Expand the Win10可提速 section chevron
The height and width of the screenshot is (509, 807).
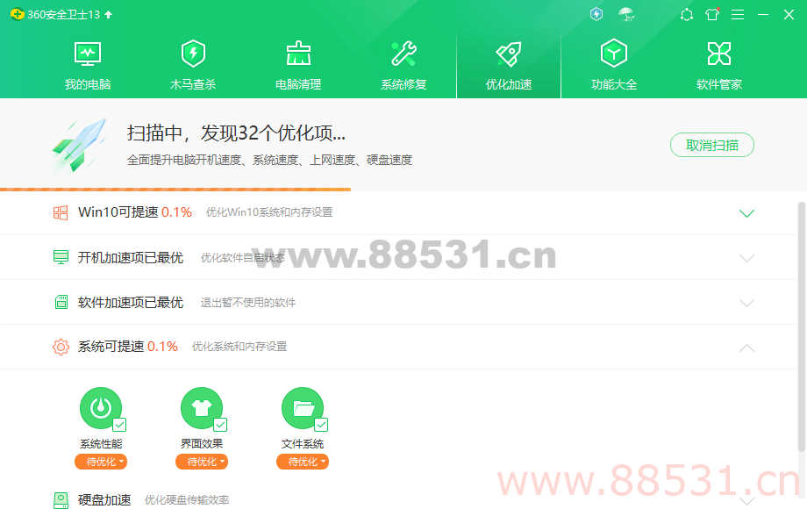746,213
